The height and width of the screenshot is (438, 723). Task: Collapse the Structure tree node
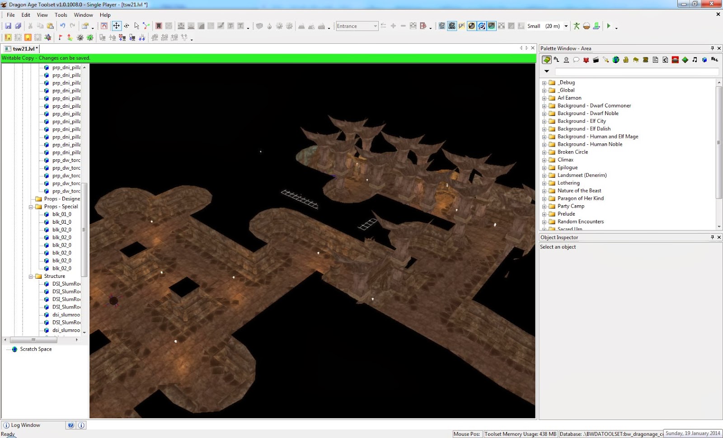31,277
